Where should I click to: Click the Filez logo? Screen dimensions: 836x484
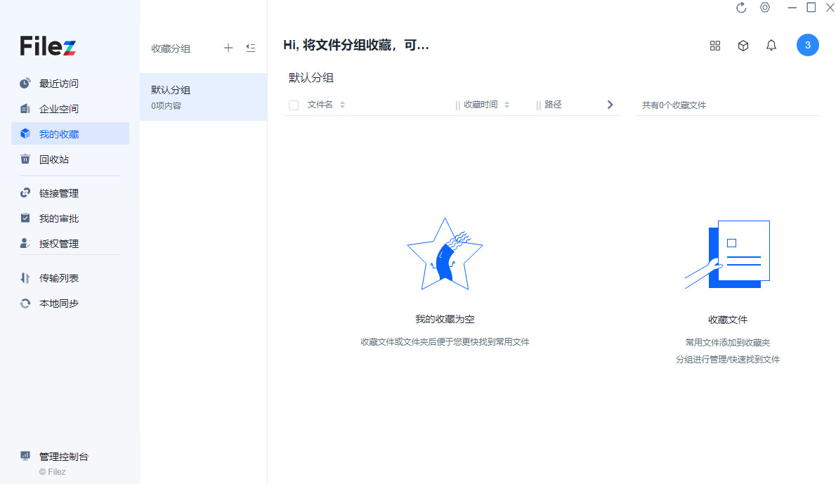click(x=48, y=46)
